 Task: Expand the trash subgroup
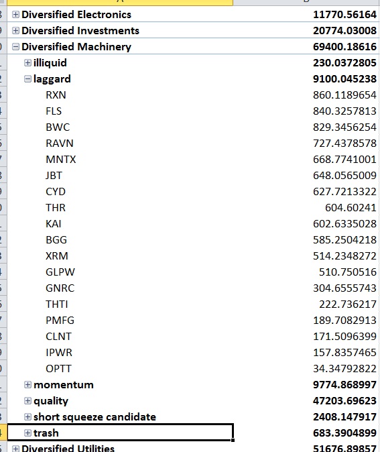(27, 433)
